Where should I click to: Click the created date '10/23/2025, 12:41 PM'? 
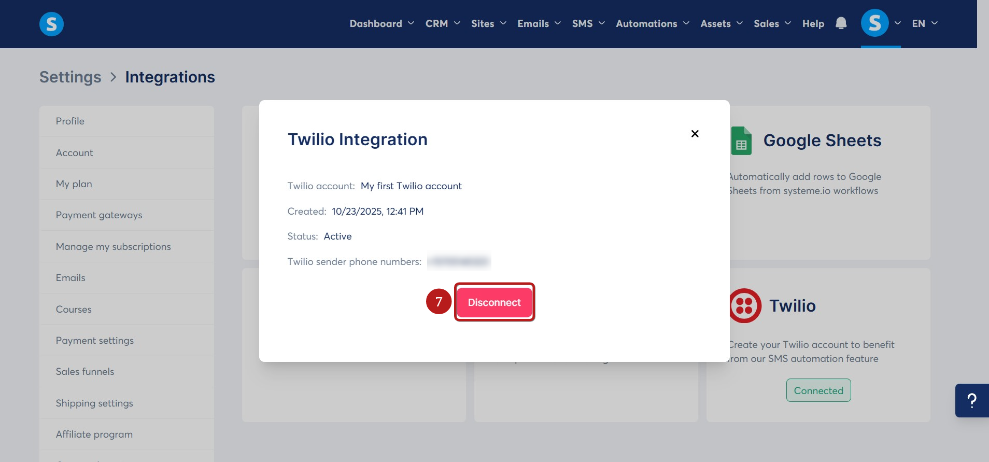378,211
